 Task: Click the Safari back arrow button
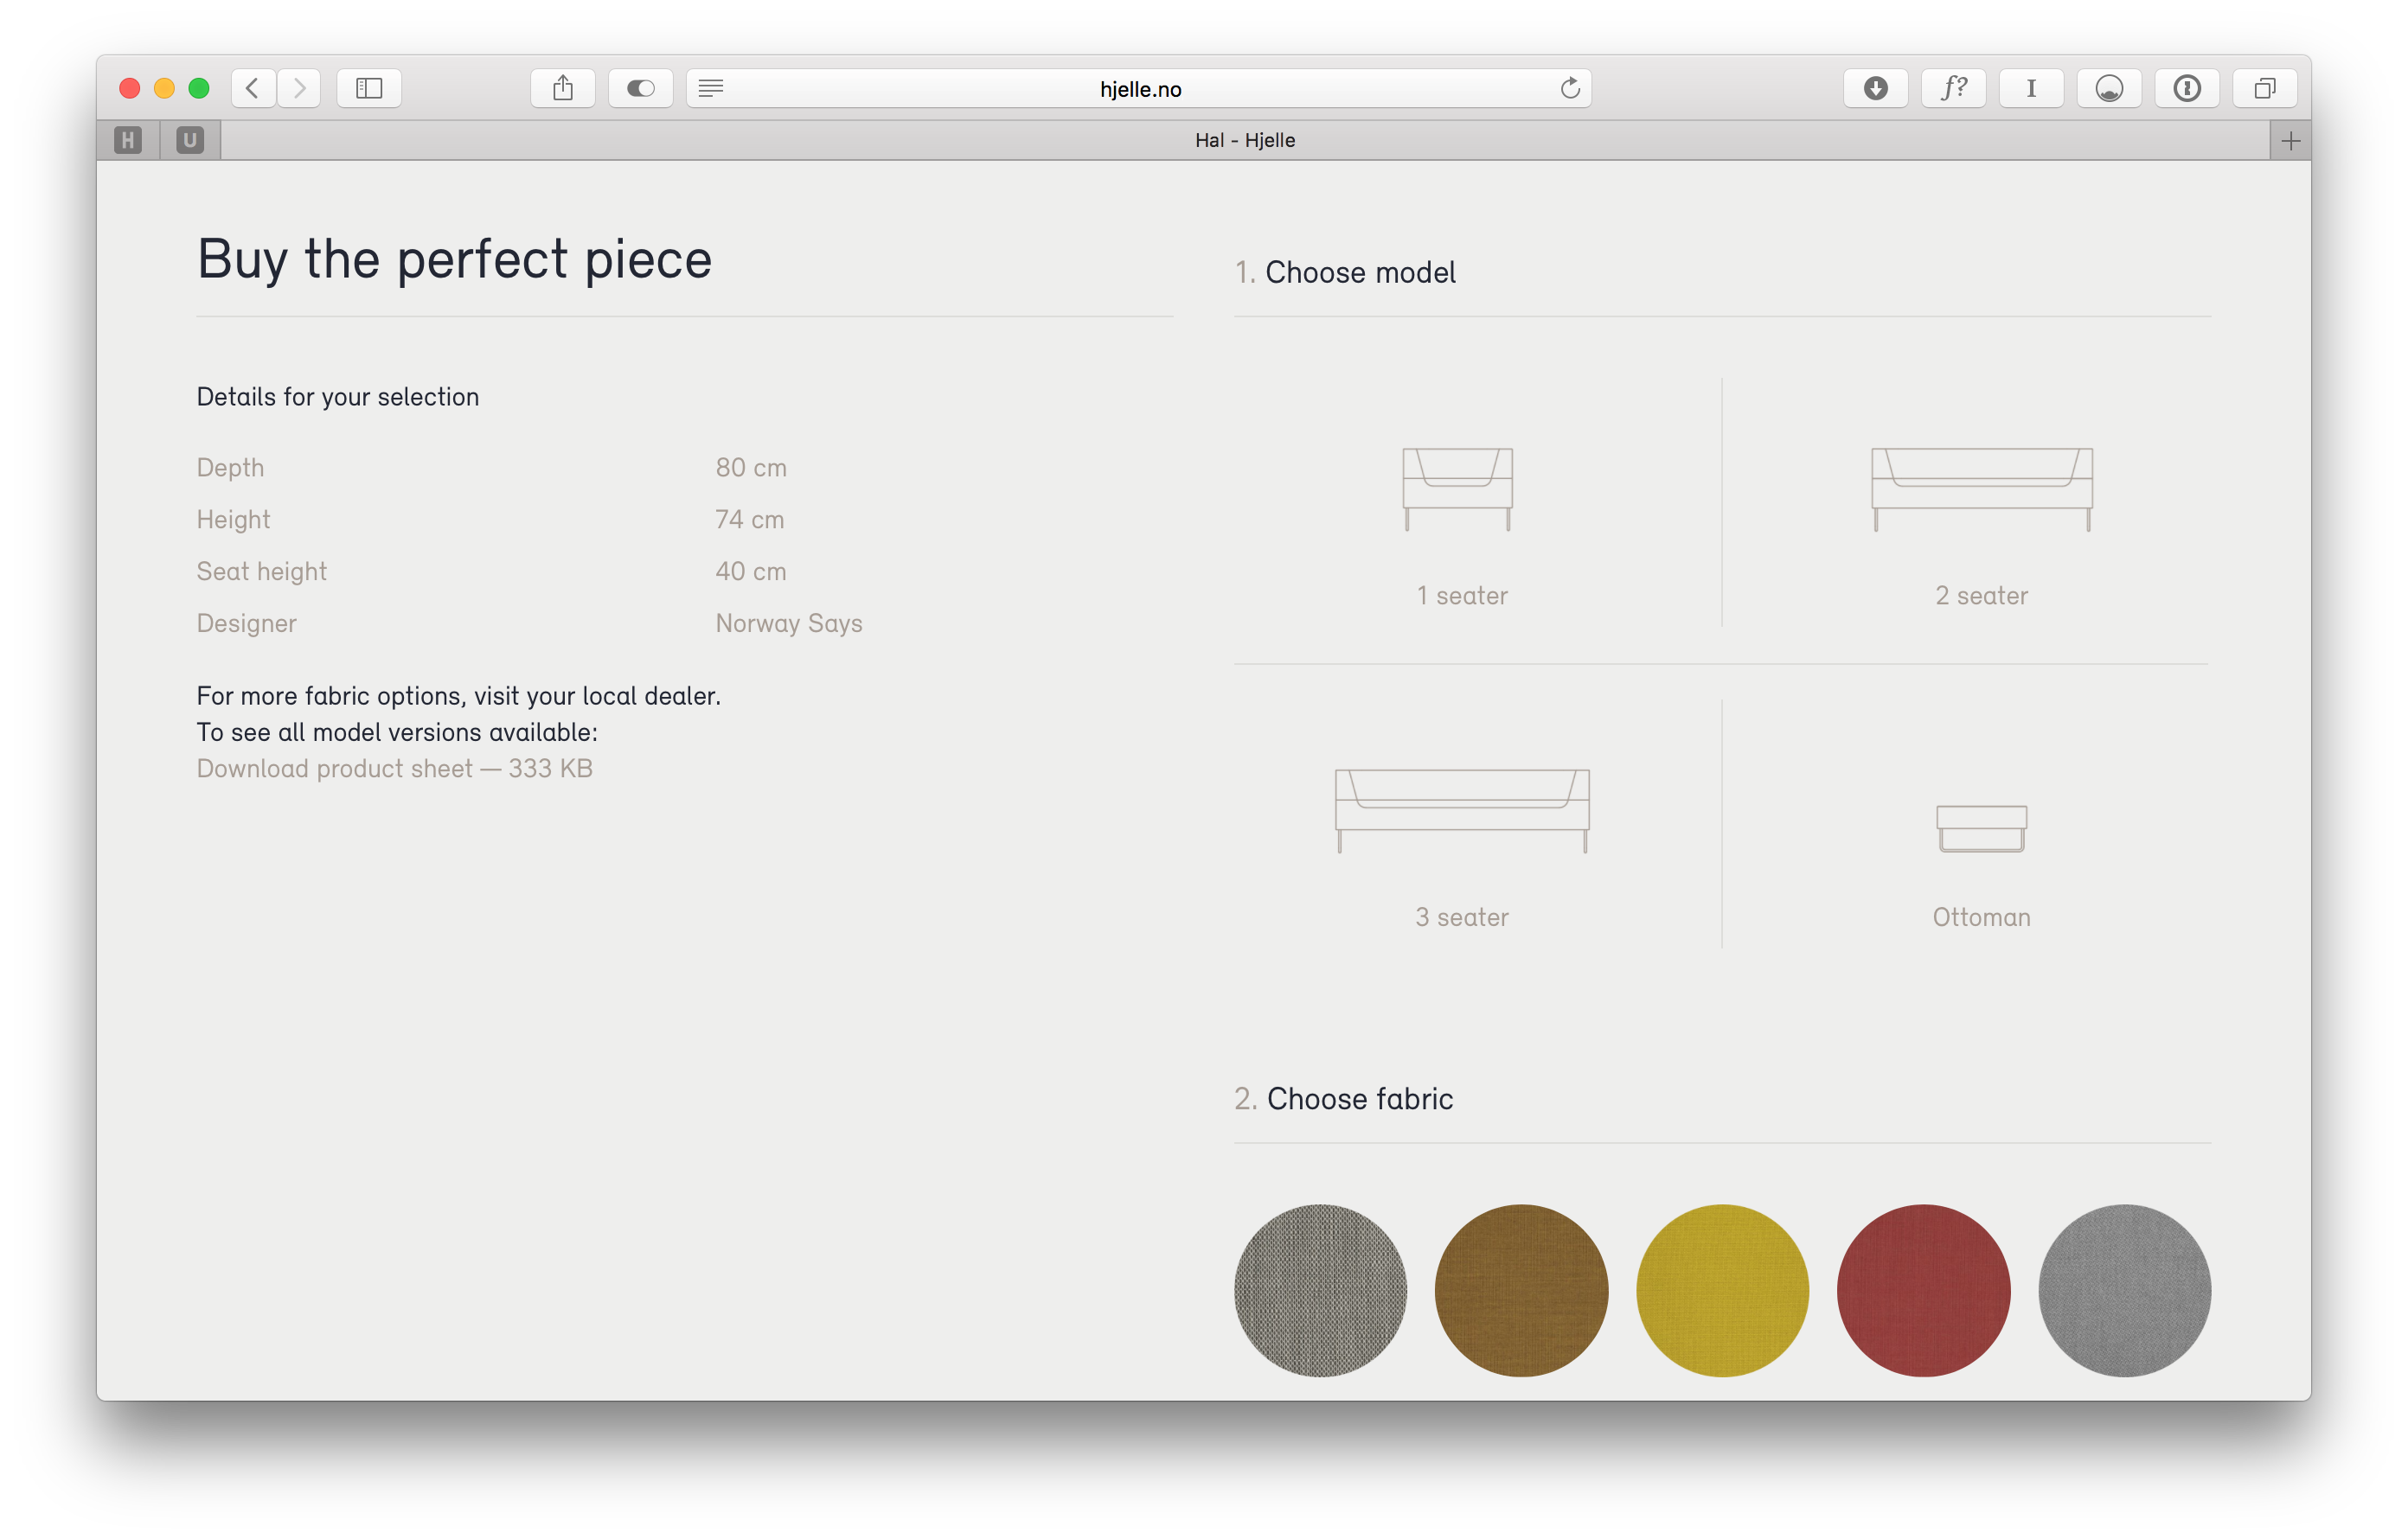click(x=253, y=88)
